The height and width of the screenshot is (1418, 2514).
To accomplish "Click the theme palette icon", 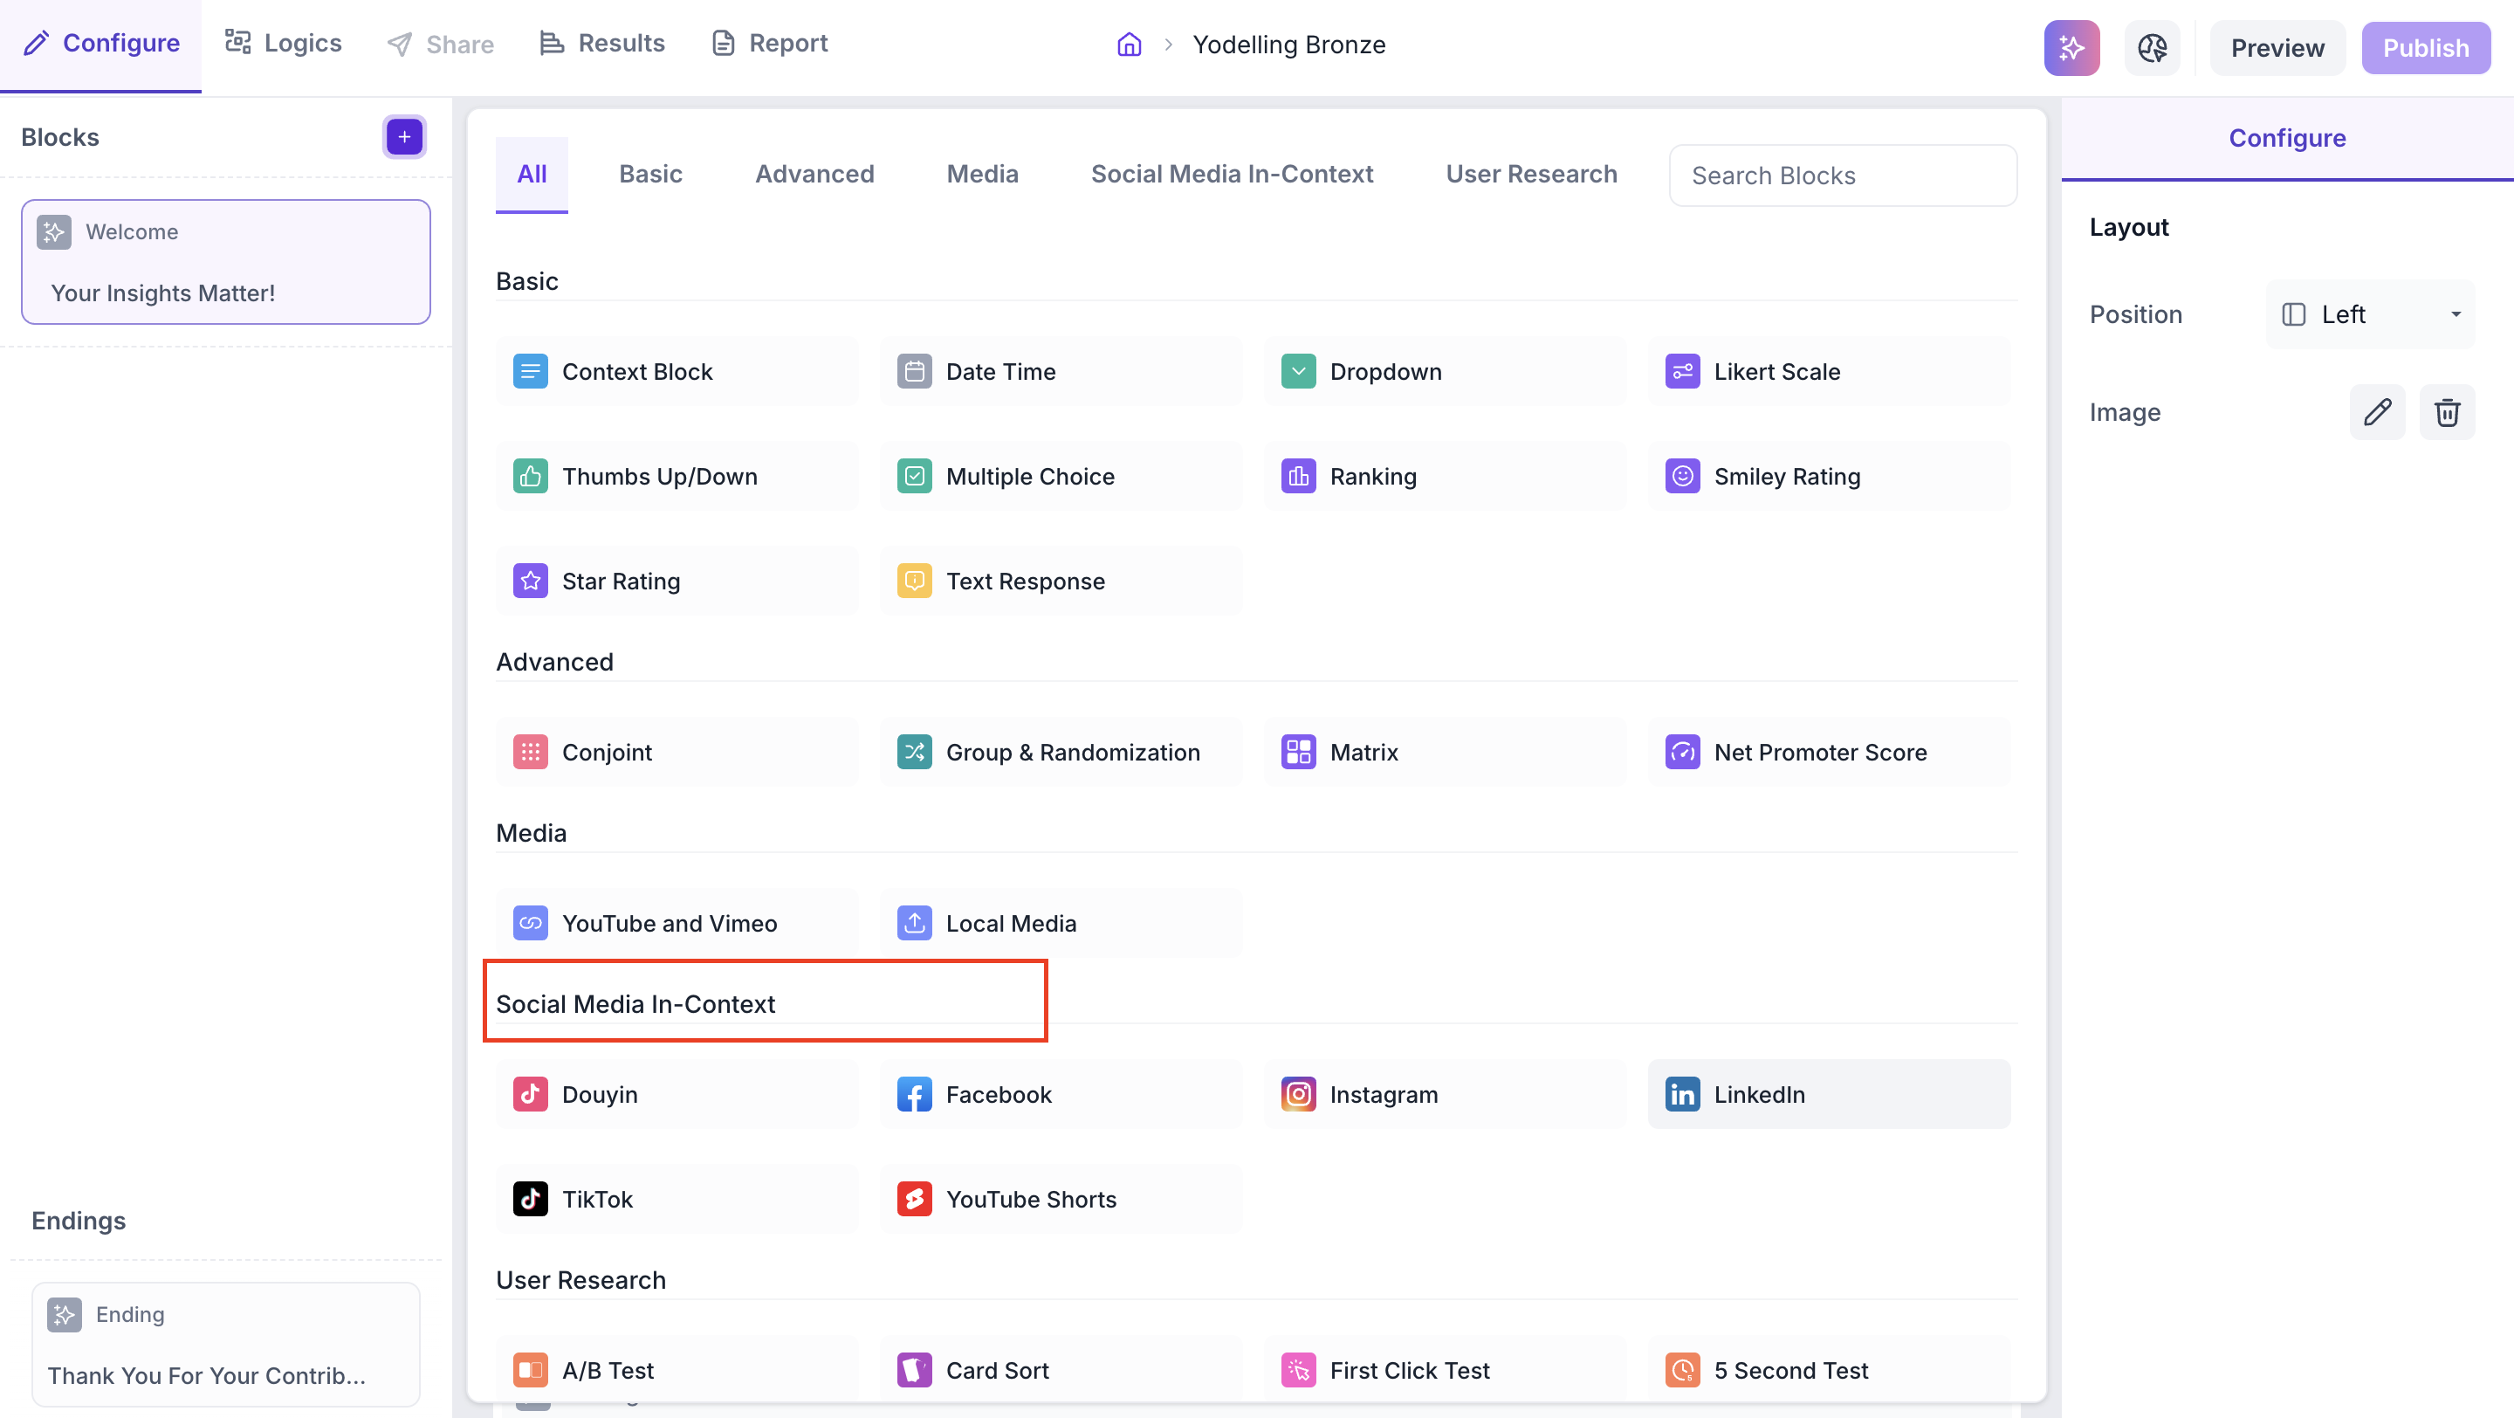I will (x=2151, y=47).
